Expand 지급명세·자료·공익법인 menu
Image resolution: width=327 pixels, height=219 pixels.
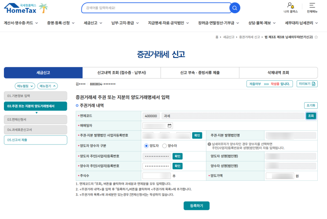tap(168, 23)
